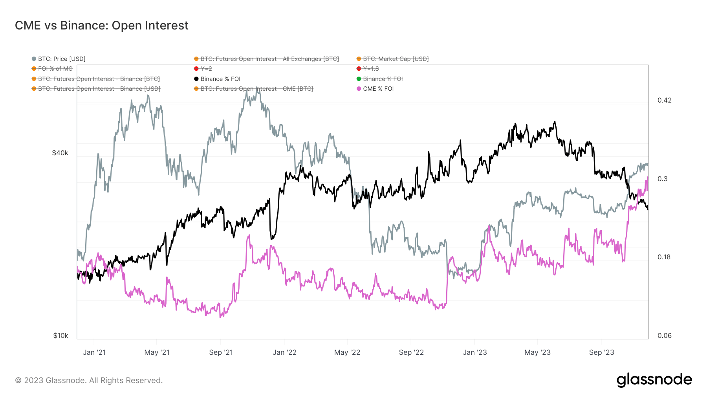Click the glassnode logo
The image size is (707, 398).
point(654,380)
